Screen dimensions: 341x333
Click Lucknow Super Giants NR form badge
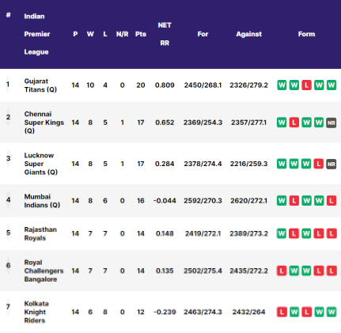332,164
